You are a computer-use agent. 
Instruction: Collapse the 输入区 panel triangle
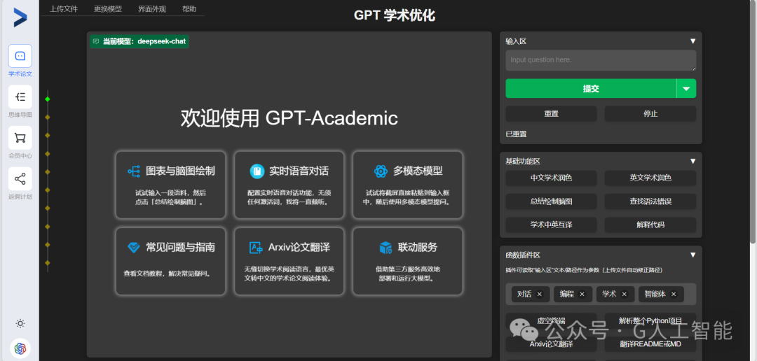[x=693, y=41]
